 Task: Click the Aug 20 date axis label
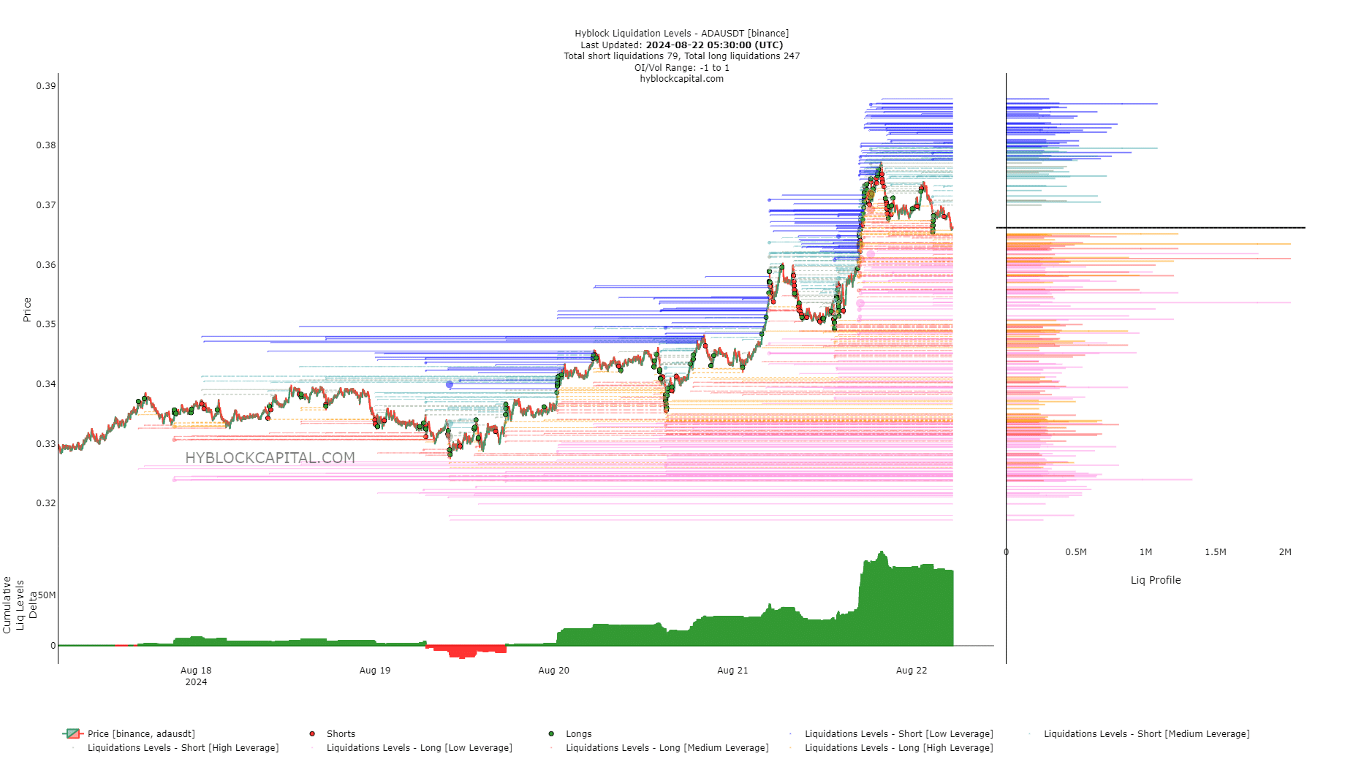pyautogui.click(x=553, y=671)
